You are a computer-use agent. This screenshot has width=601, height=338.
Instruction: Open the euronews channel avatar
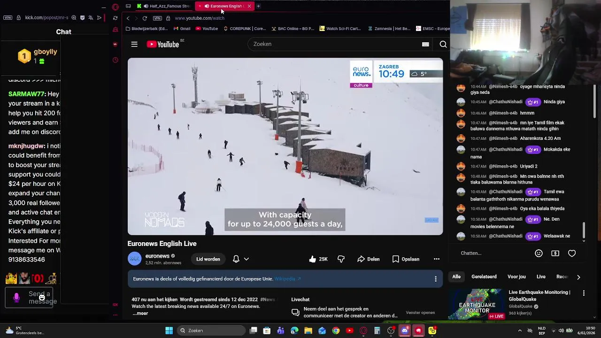tap(134, 259)
